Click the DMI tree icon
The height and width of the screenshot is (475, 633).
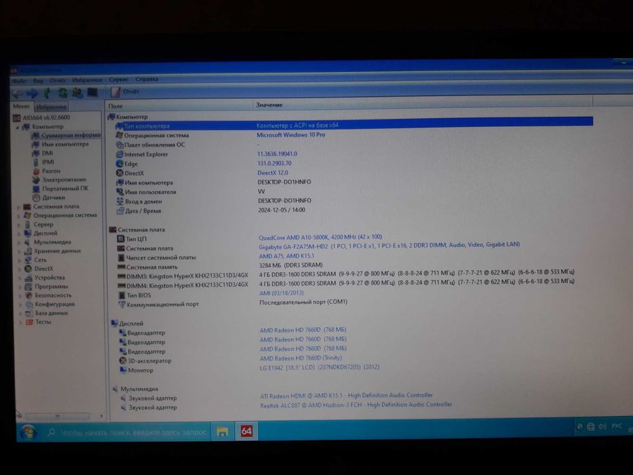point(36,153)
